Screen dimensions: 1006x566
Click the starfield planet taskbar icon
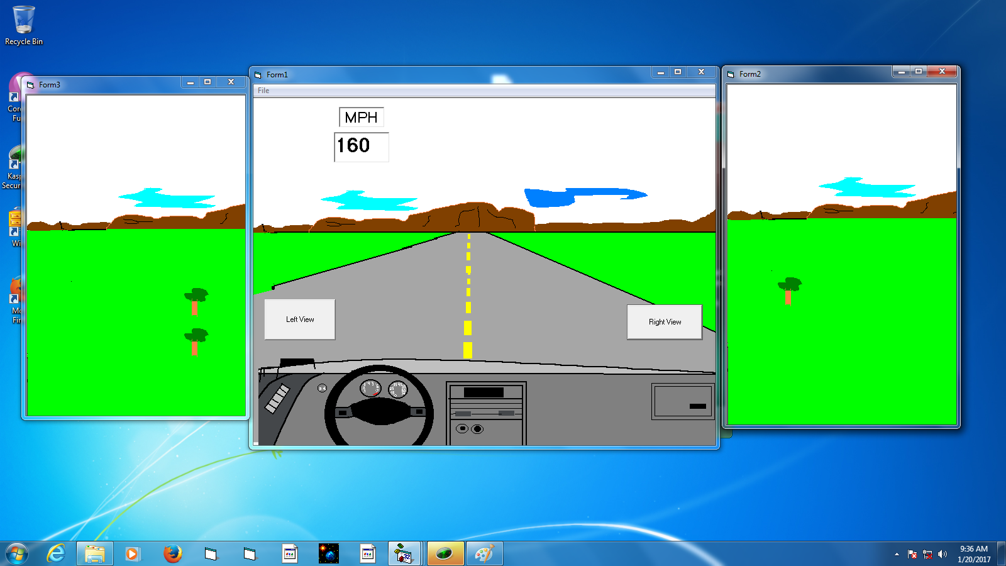point(328,554)
